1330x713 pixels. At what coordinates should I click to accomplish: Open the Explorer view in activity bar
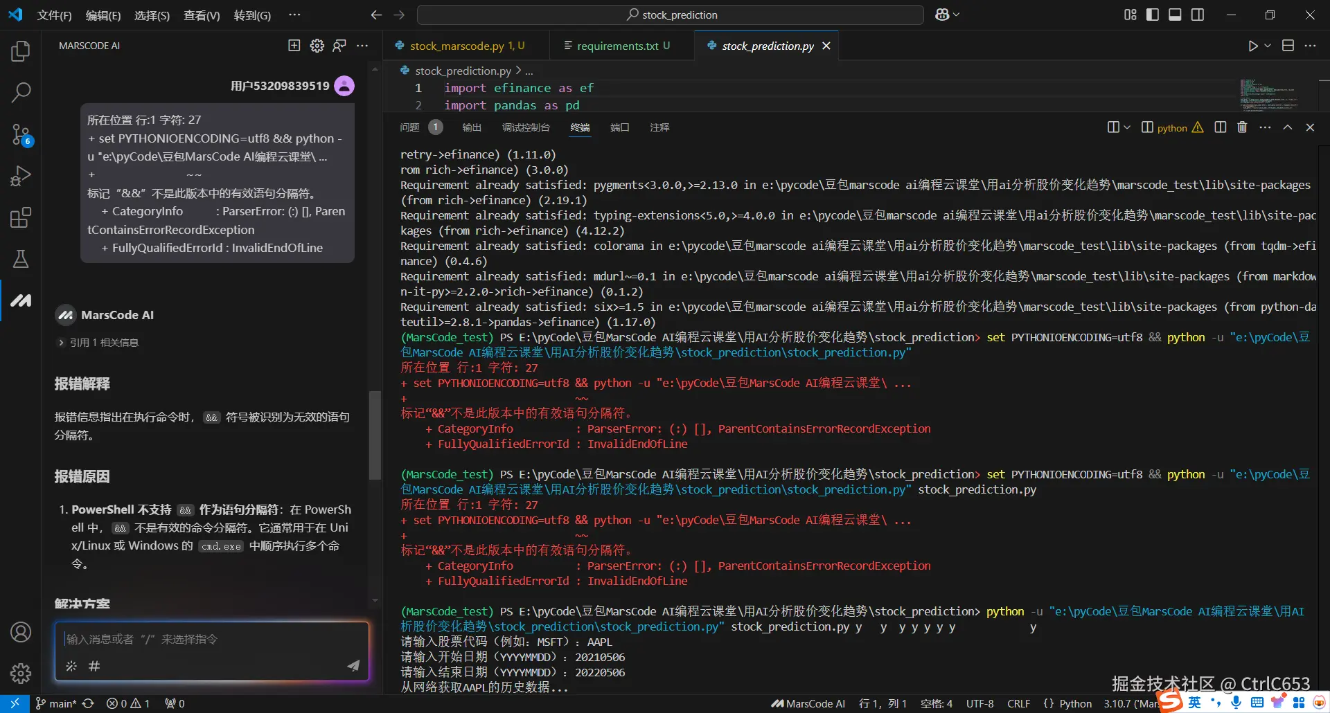21,51
